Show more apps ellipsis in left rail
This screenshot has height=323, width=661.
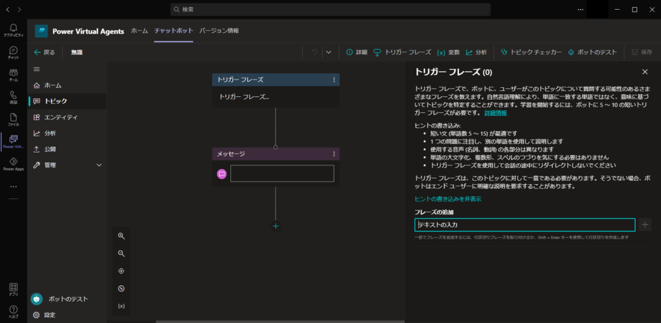pyautogui.click(x=14, y=187)
